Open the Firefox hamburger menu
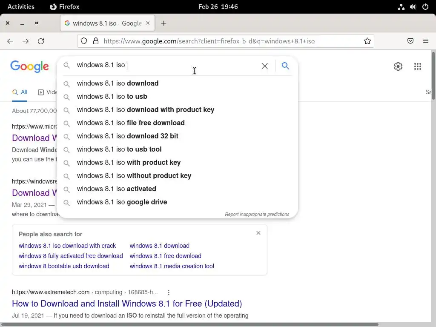This screenshot has height=327, width=436. coord(426,41)
